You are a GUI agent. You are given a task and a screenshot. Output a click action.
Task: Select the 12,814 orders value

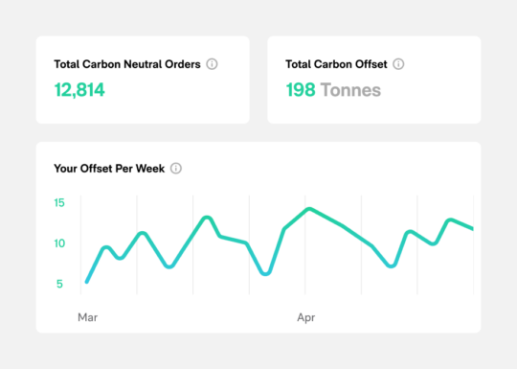79,90
